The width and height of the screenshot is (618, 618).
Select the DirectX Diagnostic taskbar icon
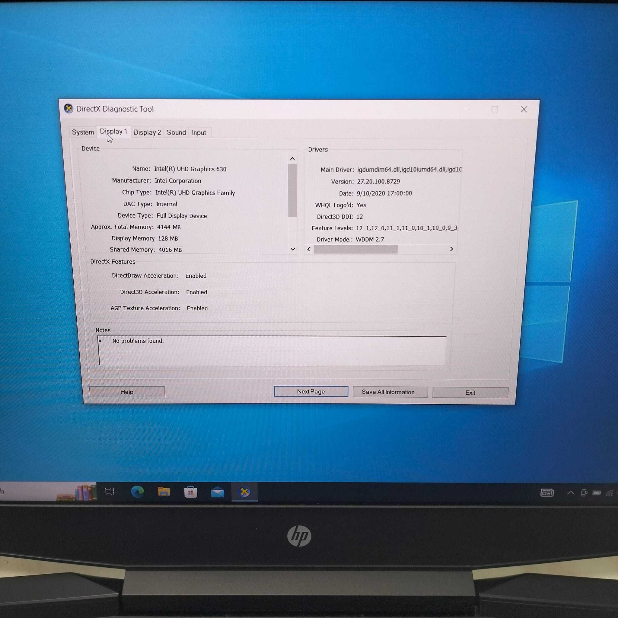tap(244, 492)
